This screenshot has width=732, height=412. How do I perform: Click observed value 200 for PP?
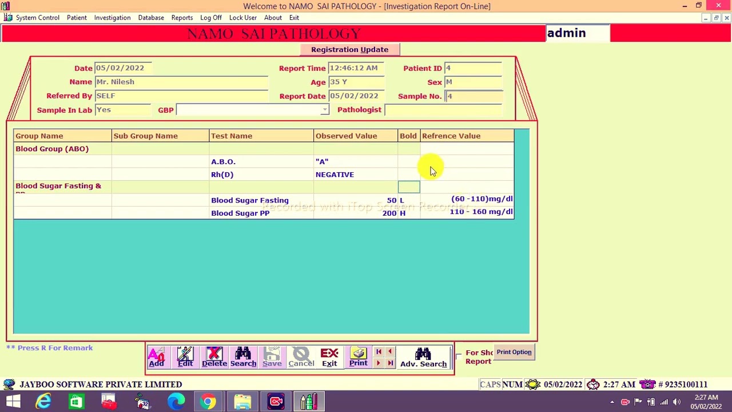point(356,213)
